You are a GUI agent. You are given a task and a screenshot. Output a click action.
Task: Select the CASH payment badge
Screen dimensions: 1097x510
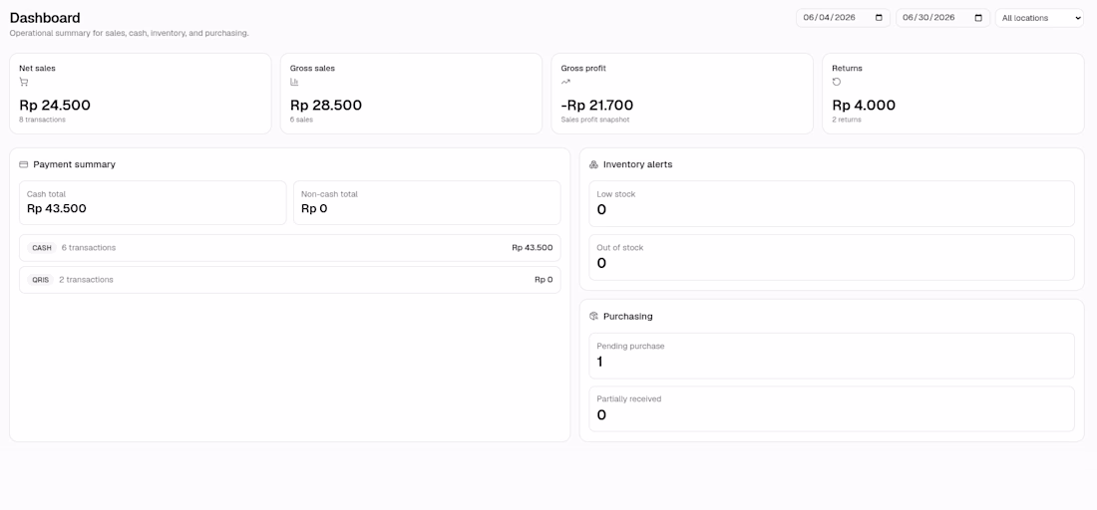click(42, 248)
